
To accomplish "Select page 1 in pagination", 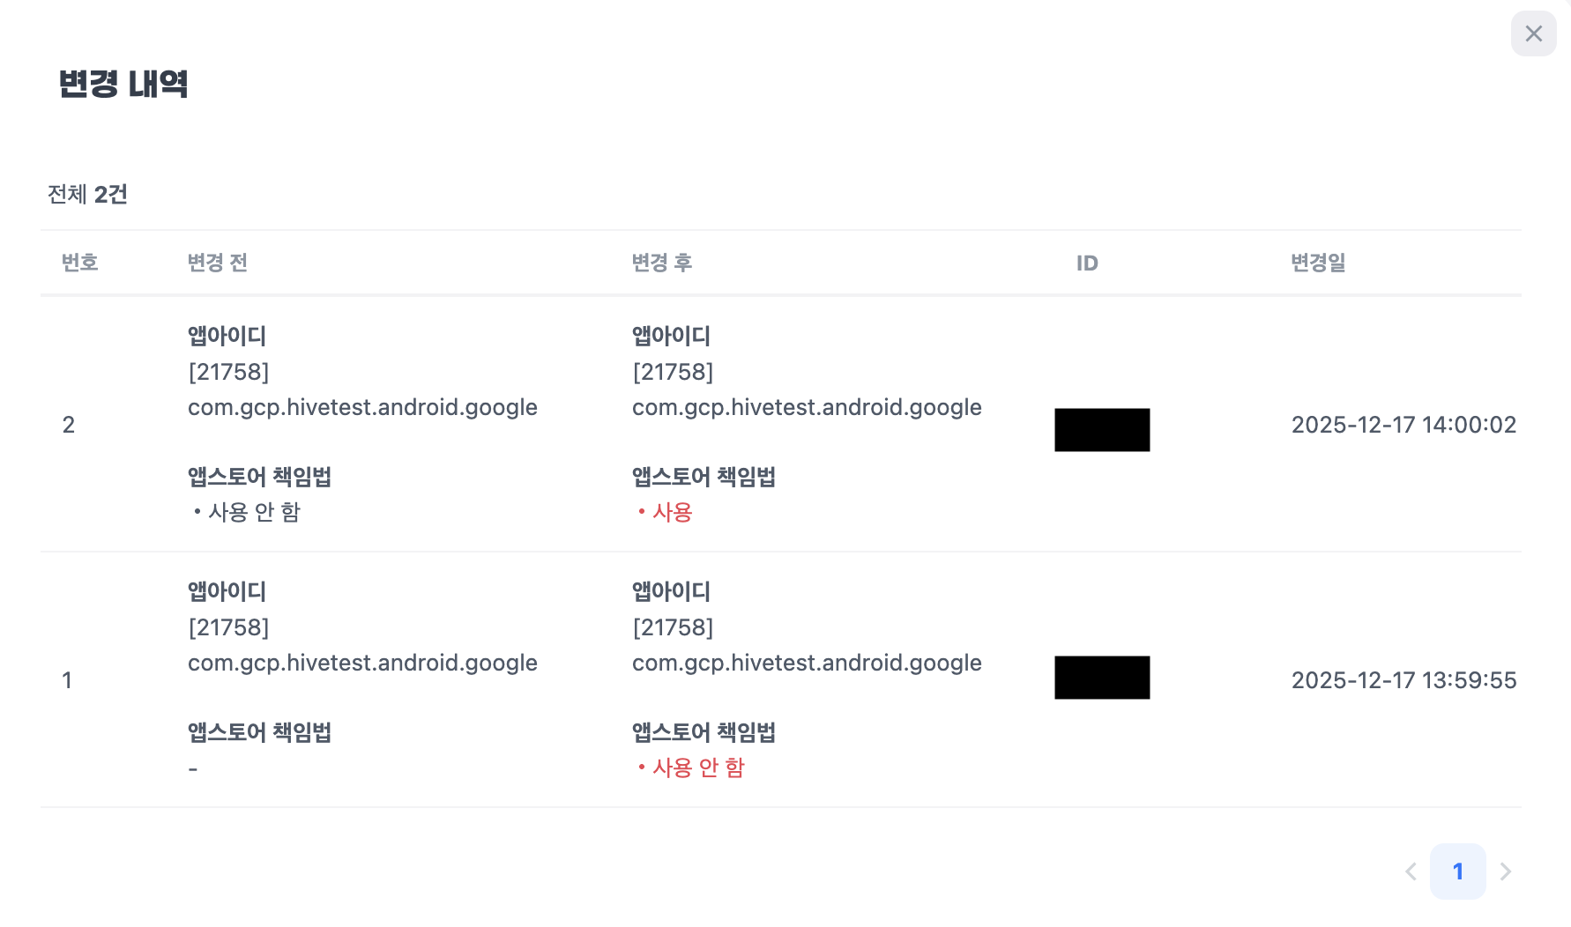I will [1457, 871].
